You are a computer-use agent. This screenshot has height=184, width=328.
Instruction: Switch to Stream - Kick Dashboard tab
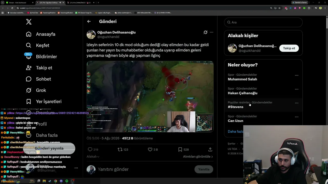coord(20,3)
